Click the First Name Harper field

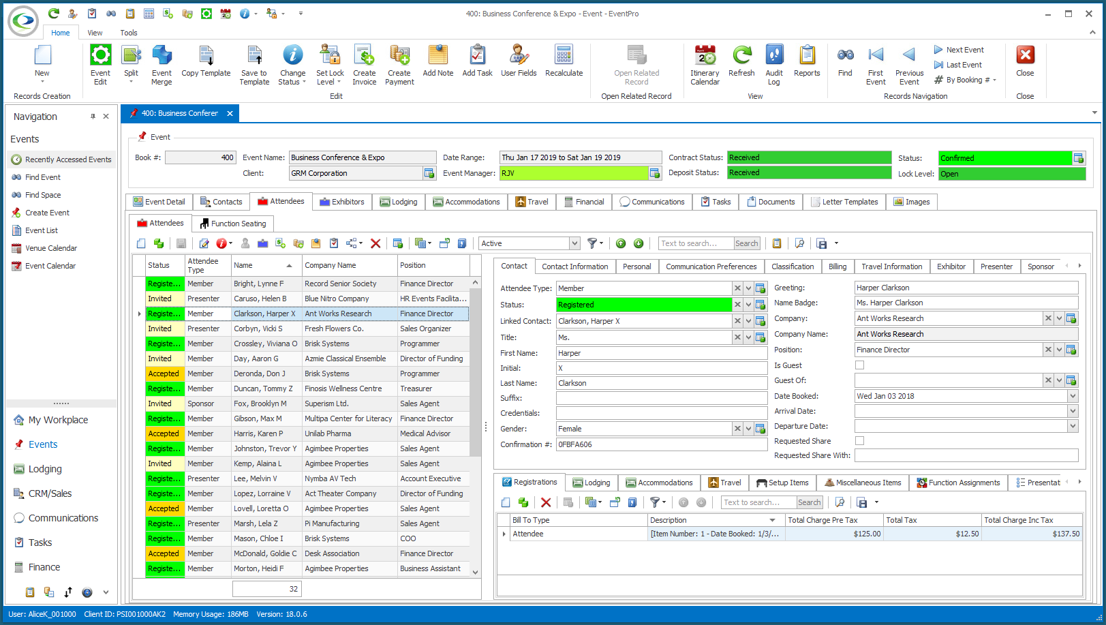(662, 353)
